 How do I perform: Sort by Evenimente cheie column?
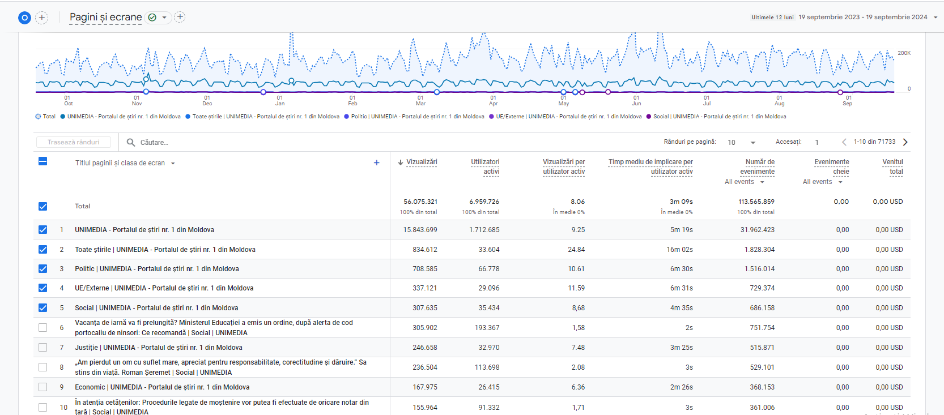832,166
